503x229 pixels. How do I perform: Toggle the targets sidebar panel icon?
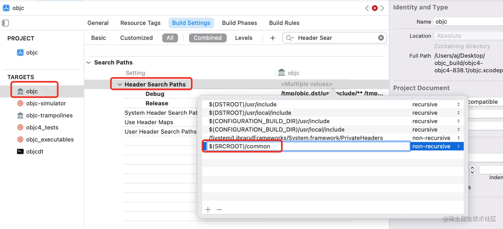(5, 23)
